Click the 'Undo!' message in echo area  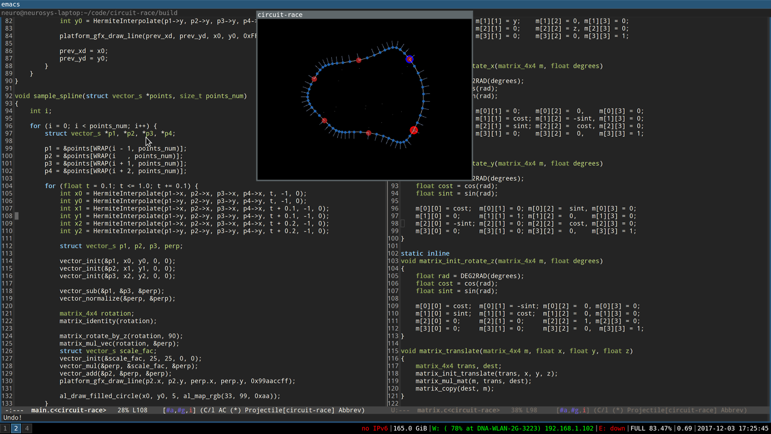click(13, 418)
